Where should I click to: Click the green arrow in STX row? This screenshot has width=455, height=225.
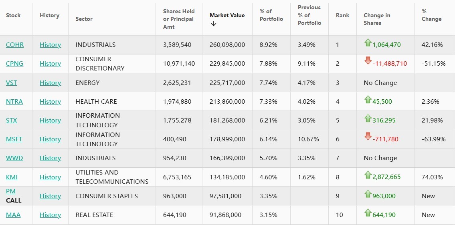(x=368, y=119)
